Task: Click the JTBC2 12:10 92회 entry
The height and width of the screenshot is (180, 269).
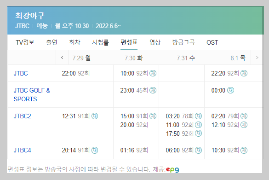Action: pos(225,125)
